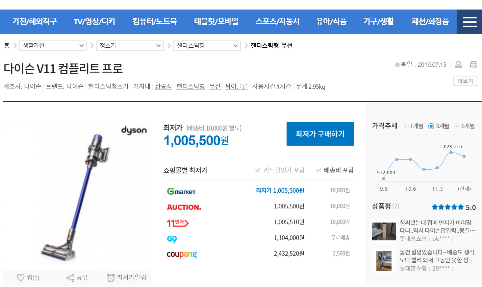Click the Auction logo
The image size is (482, 287).
(x=184, y=207)
